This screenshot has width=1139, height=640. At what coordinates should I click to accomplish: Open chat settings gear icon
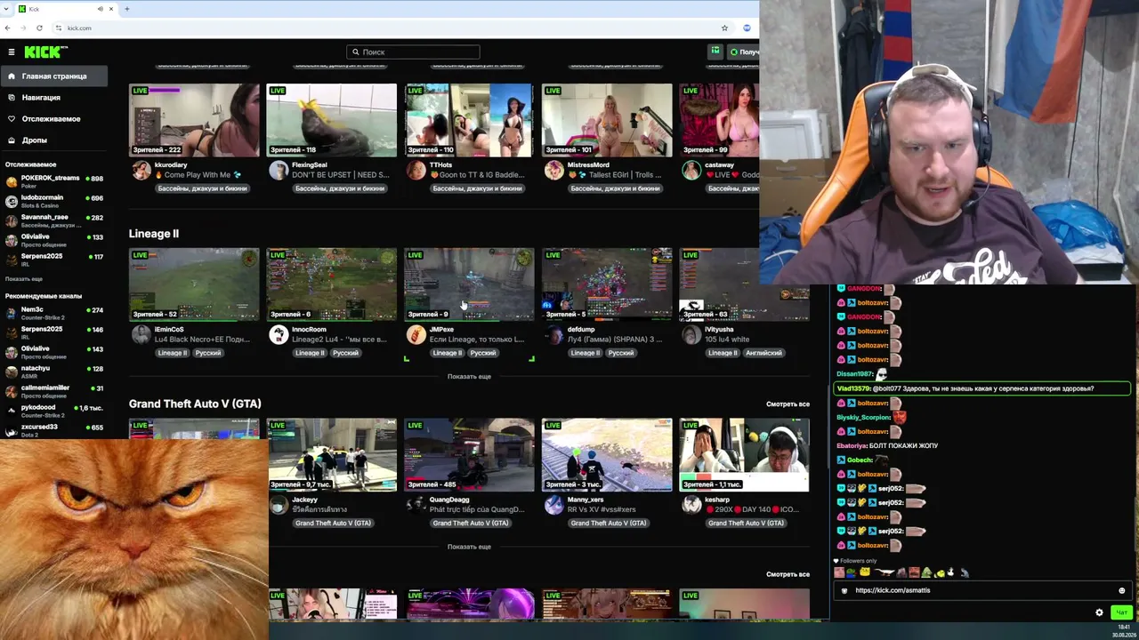click(x=1099, y=612)
